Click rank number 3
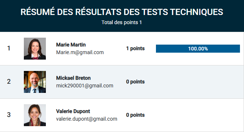The height and width of the screenshot is (132, 244). click(9, 115)
